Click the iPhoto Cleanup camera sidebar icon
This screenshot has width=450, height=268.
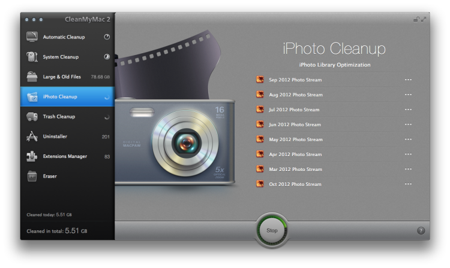(x=32, y=97)
